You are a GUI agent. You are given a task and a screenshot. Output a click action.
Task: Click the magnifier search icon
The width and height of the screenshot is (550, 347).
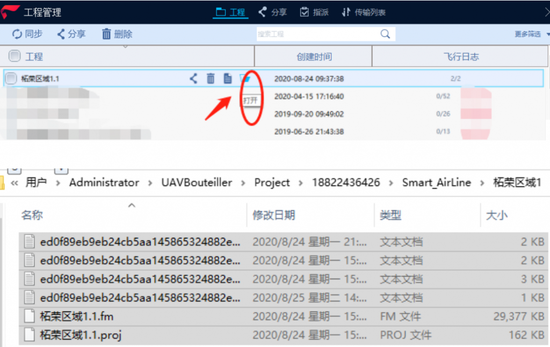[x=385, y=34]
